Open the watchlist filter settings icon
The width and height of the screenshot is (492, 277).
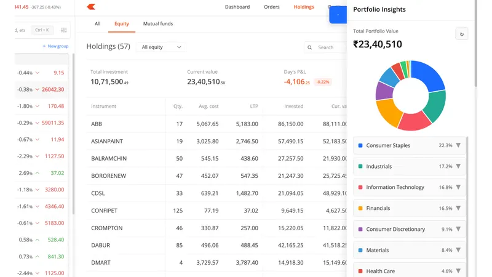(64, 30)
